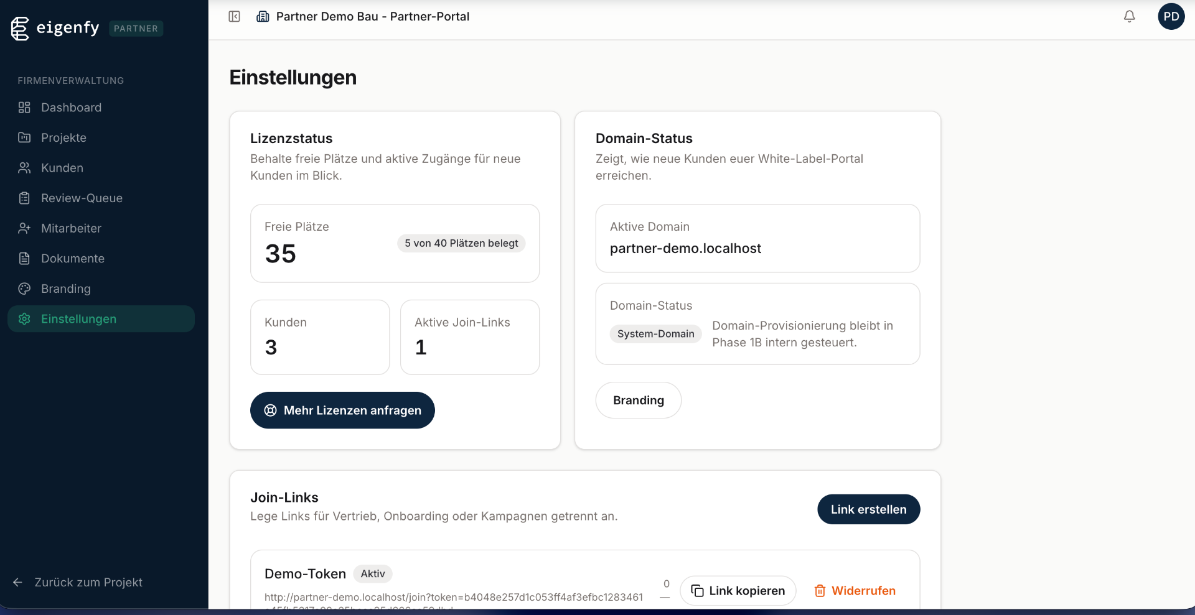
Task: Request more licenses via Mehr Lizenzen anfragen
Action: click(342, 410)
